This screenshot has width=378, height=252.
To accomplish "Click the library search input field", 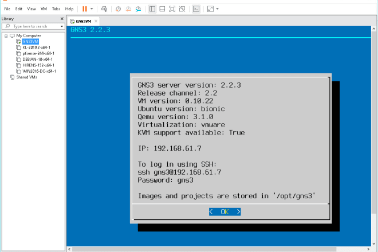I will tap(34, 26).
